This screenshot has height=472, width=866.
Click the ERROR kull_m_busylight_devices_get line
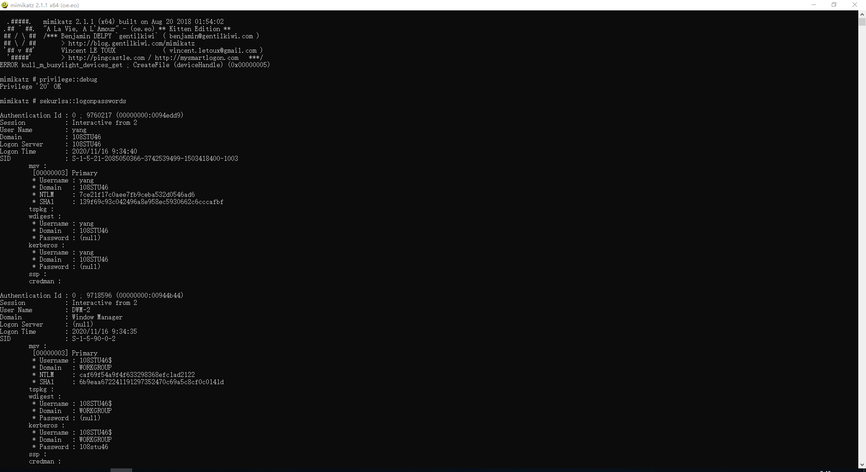point(135,65)
